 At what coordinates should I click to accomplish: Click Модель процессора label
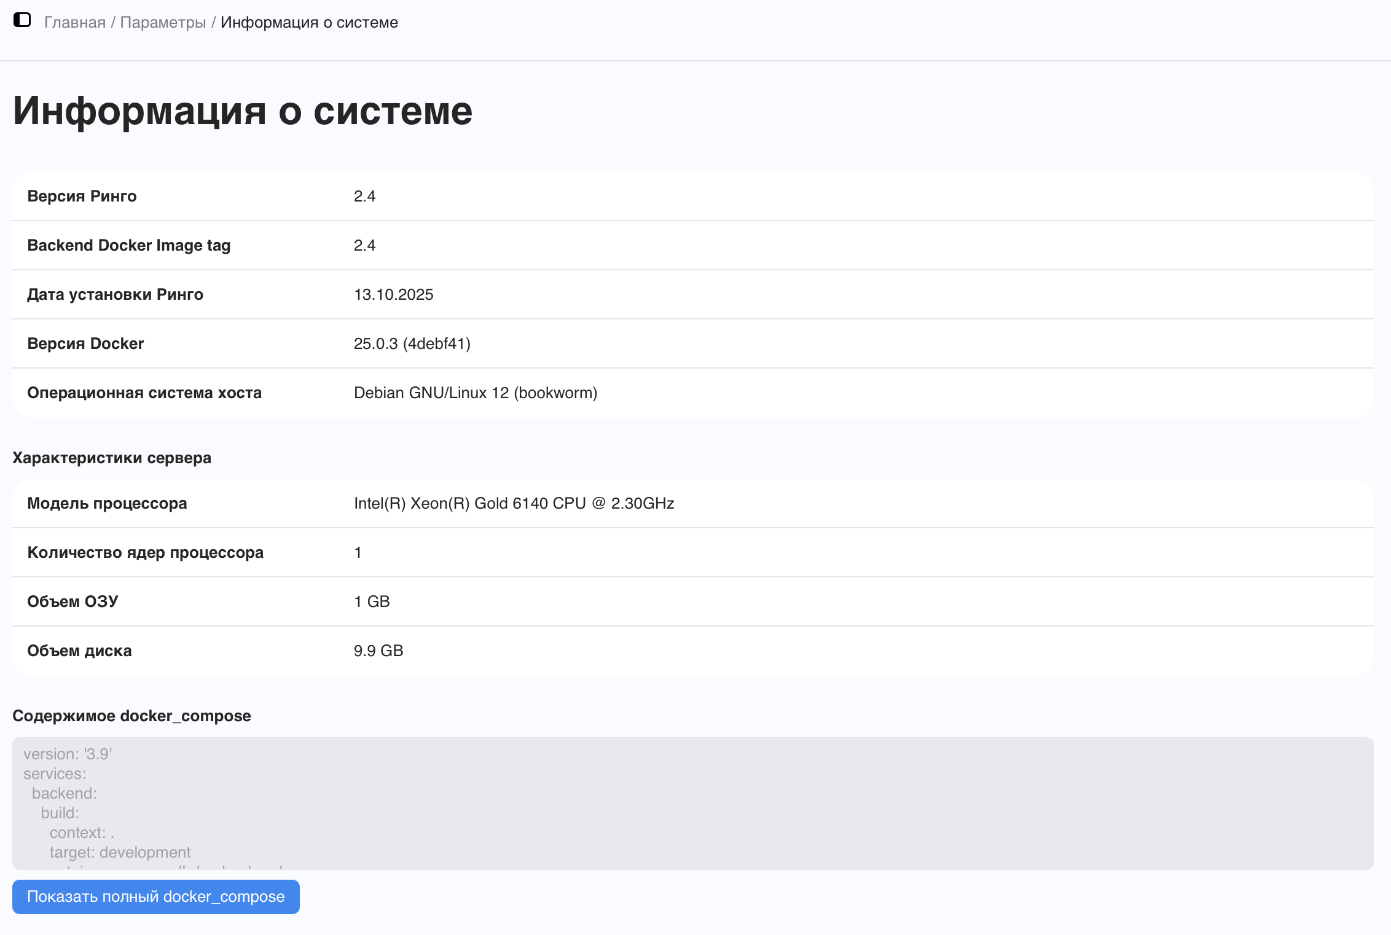[107, 503]
